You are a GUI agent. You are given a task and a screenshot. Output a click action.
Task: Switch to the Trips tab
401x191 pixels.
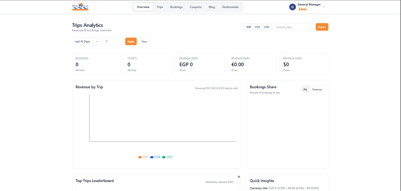(160, 7)
